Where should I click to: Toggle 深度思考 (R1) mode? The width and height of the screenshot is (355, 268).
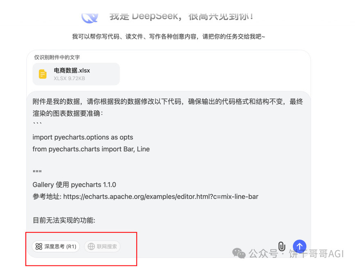[56, 246]
